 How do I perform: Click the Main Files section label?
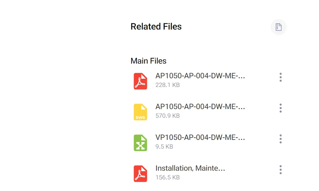coord(148,61)
